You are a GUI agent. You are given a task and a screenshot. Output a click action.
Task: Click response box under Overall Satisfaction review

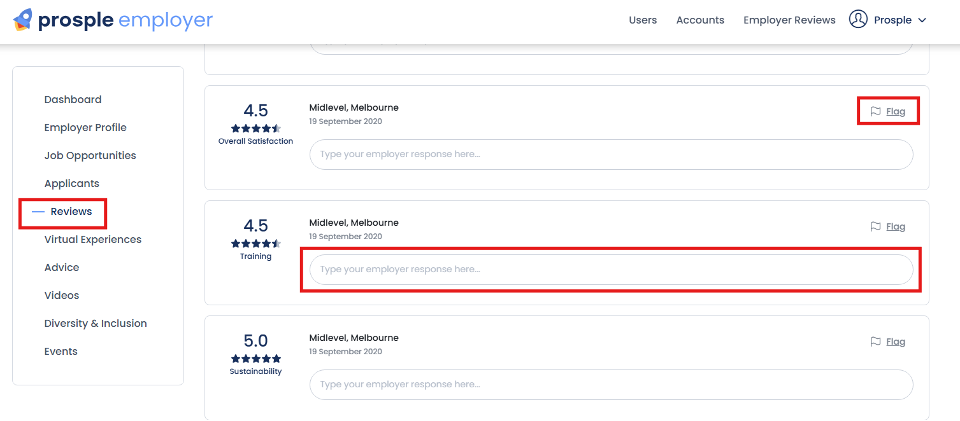tap(610, 155)
